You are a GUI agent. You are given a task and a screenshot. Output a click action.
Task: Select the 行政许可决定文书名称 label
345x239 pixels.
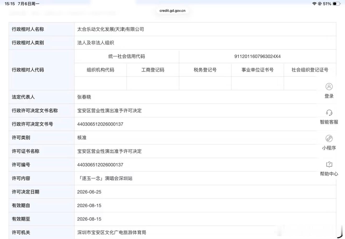[x=35, y=111]
